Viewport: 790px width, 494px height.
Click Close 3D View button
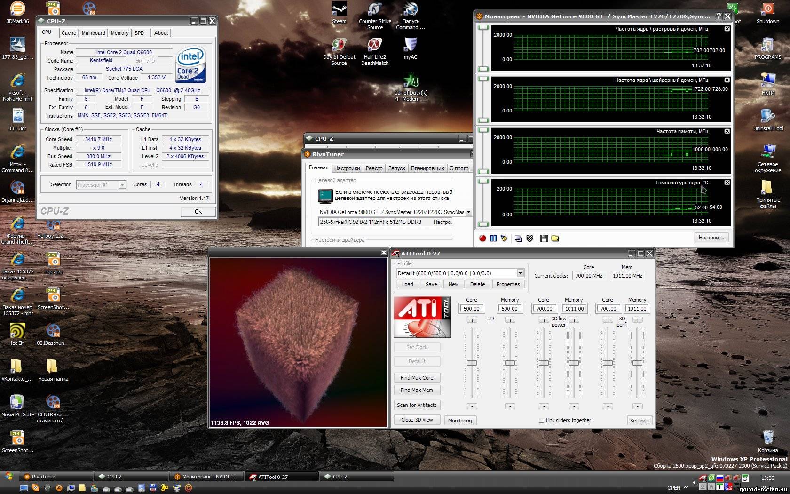[417, 420]
